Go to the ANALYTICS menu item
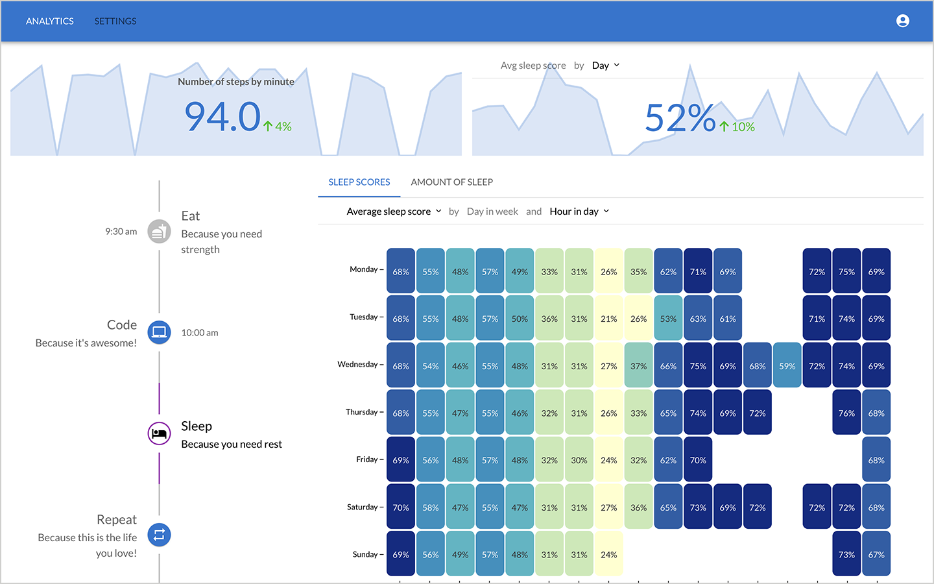934x584 pixels. point(50,21)
